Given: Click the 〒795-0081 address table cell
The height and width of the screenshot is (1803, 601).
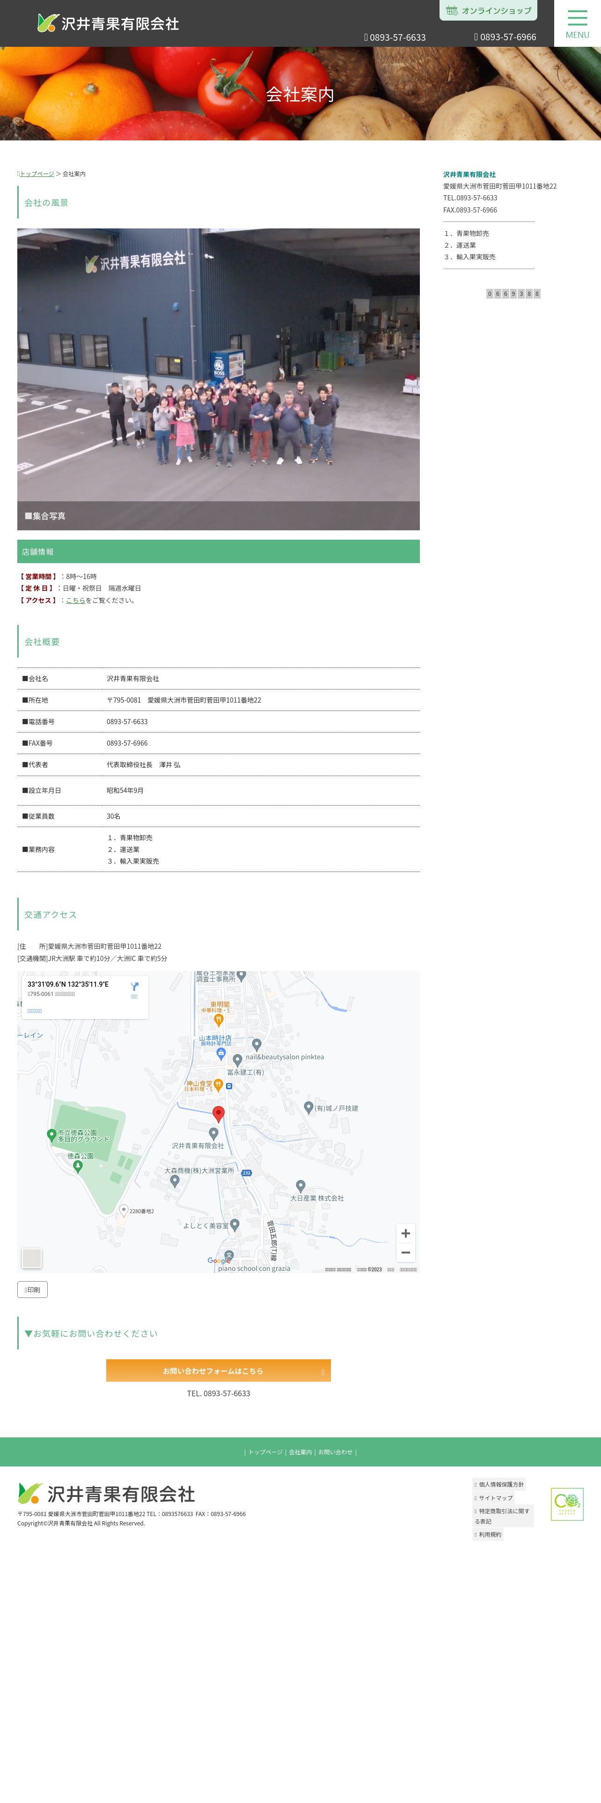Looking at the screenshot, I should [x=261, y=700].
